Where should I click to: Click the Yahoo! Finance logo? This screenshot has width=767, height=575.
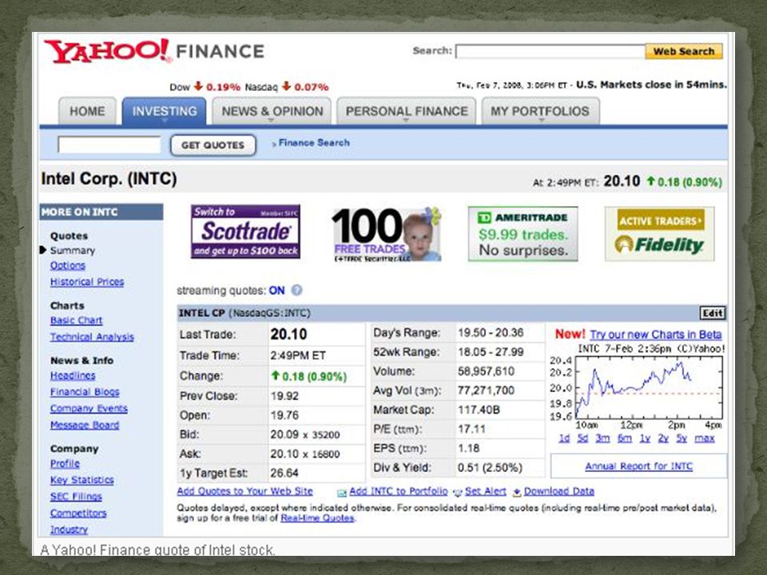click(x=154, y=51)
